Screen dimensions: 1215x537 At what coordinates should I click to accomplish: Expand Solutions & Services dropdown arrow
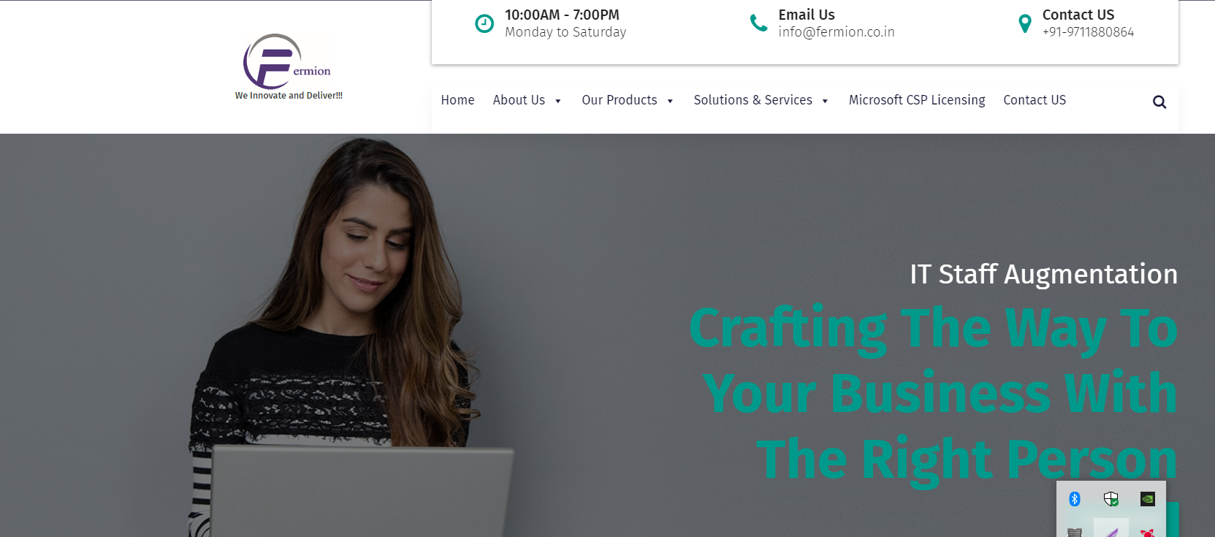[825, 101]
